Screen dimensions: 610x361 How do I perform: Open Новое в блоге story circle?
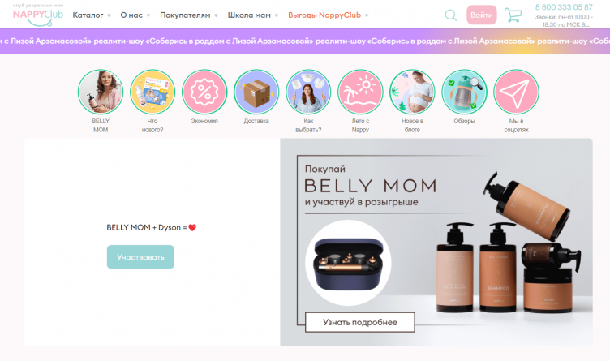412,92
